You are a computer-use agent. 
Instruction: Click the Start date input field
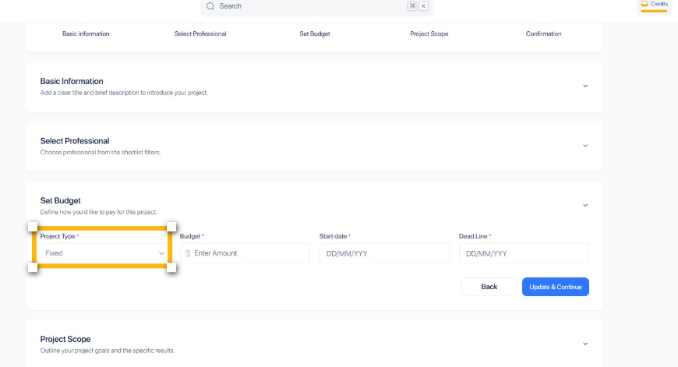(x=384, y=253)
